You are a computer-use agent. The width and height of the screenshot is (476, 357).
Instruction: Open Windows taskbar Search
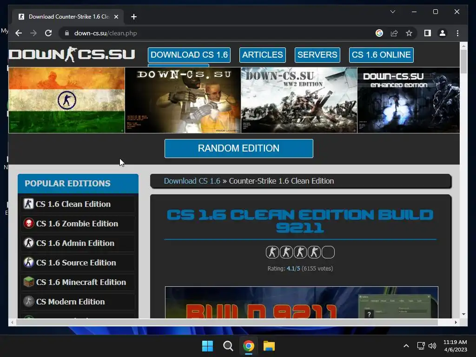pos(228,346)
